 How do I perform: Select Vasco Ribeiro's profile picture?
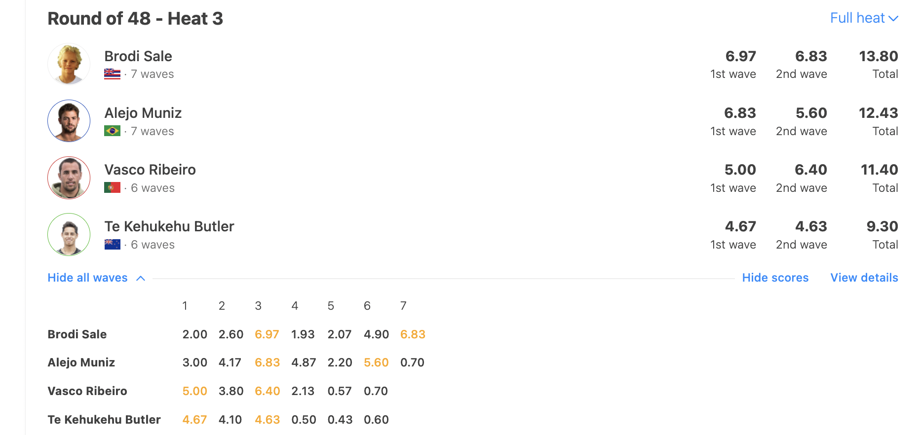(69, 178)
